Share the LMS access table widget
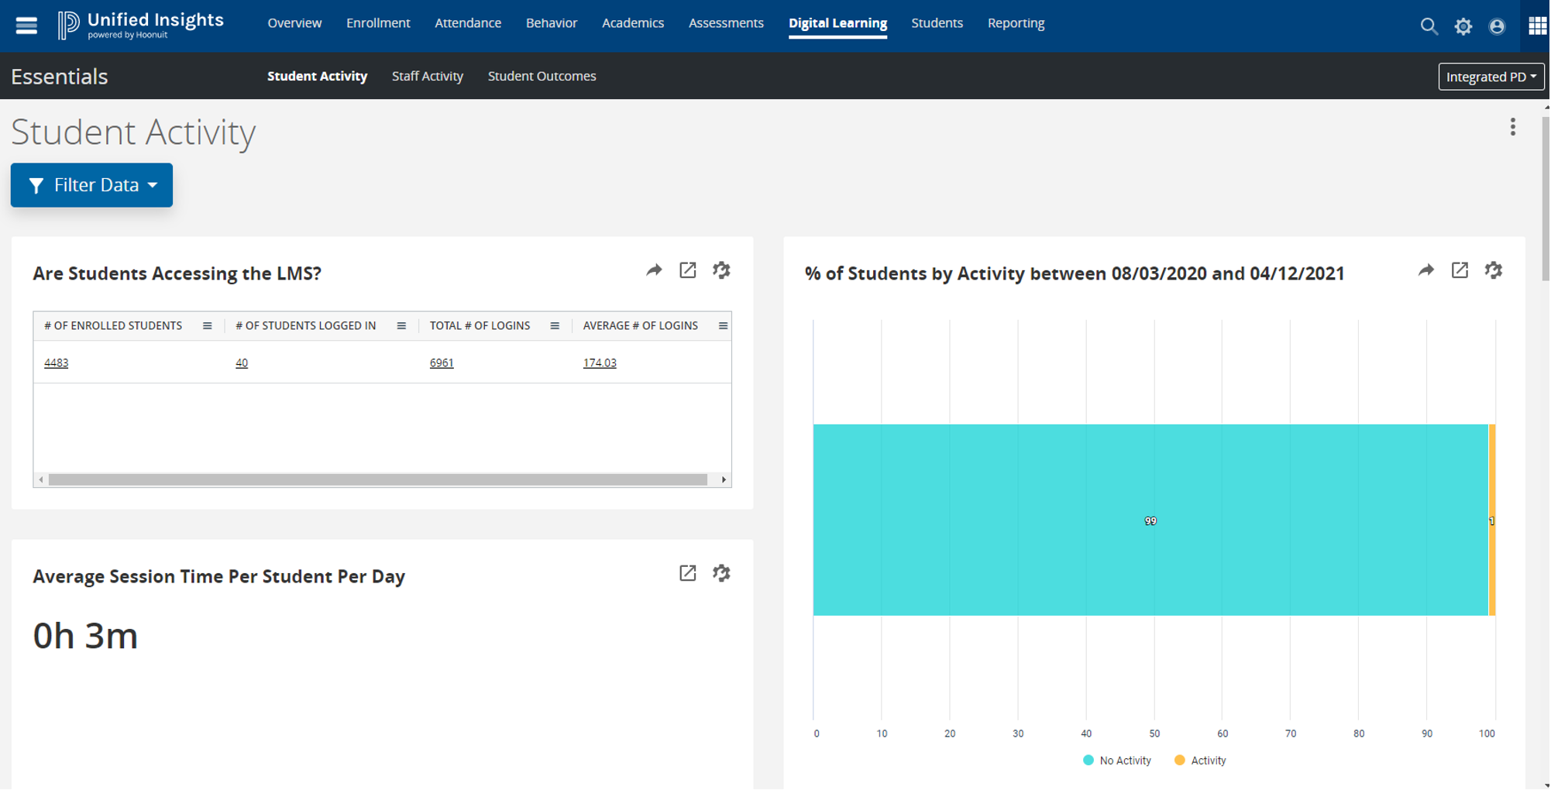Image resolution: width=1551 pixels, height=790 pixels. [654, 270]
